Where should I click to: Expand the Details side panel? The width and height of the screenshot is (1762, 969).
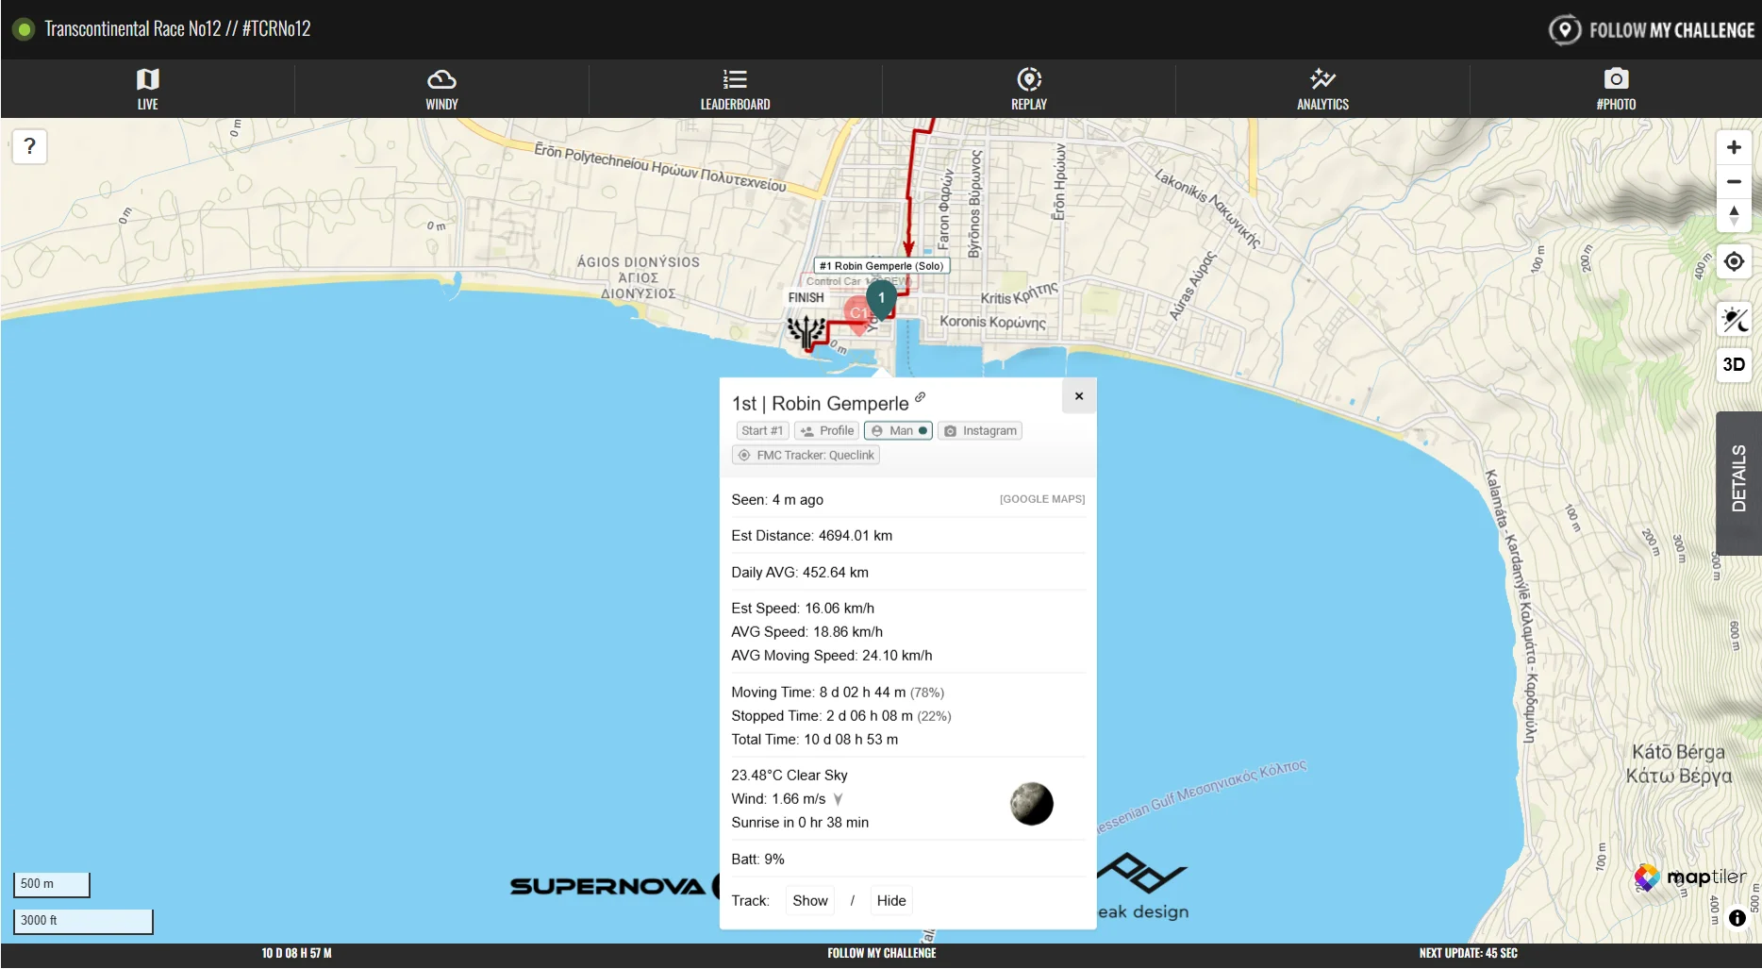pyautogui.click(x=1738, y=482)
